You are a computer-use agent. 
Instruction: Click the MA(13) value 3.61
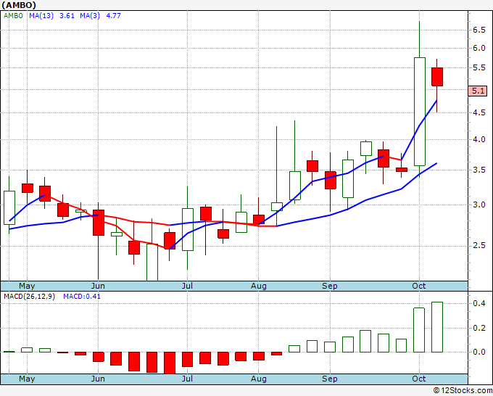(67, 16)
